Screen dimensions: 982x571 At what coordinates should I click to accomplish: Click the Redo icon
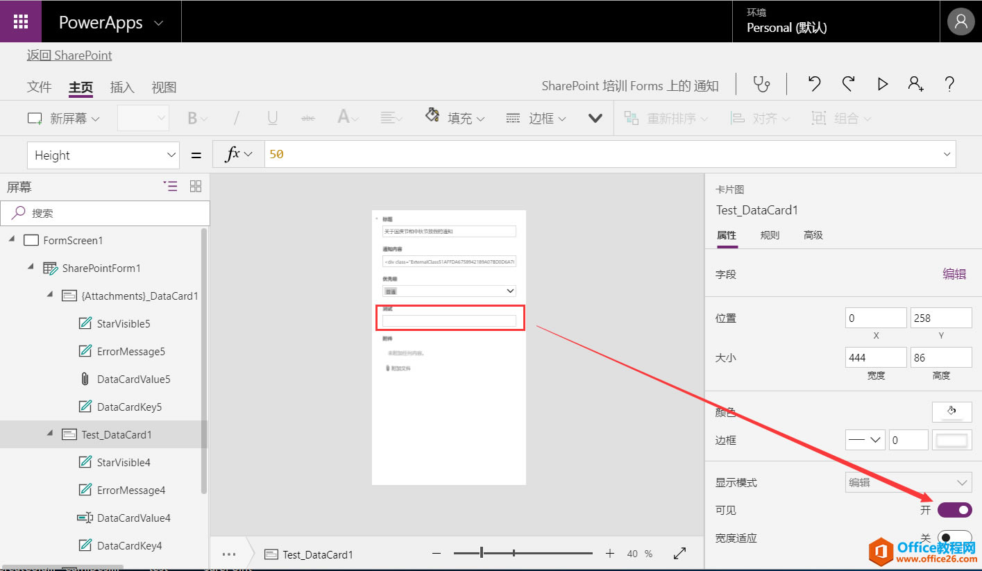[x=848, y=84]
